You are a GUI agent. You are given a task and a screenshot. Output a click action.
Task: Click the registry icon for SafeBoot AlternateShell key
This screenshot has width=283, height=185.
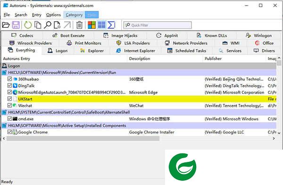coord(4,112)
